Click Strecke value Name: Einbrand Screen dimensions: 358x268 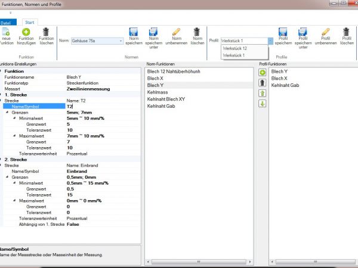click(82, 165)
